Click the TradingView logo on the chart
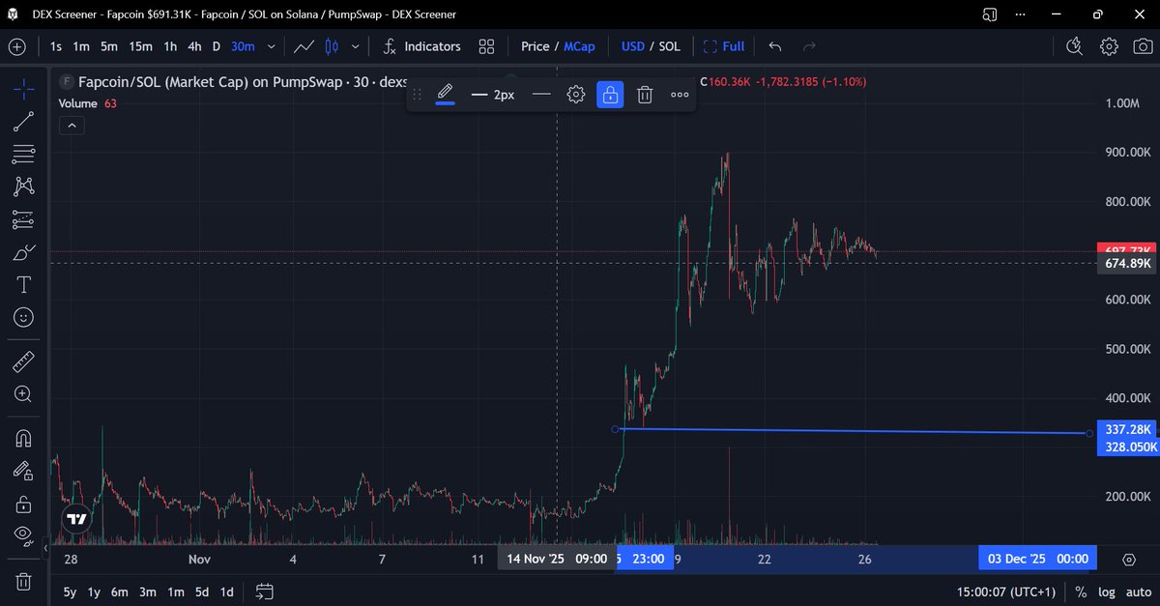This screenshot has width=1160, height=606. point(74,519)
